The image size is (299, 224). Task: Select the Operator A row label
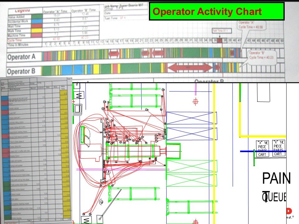(x=21, y=57)
